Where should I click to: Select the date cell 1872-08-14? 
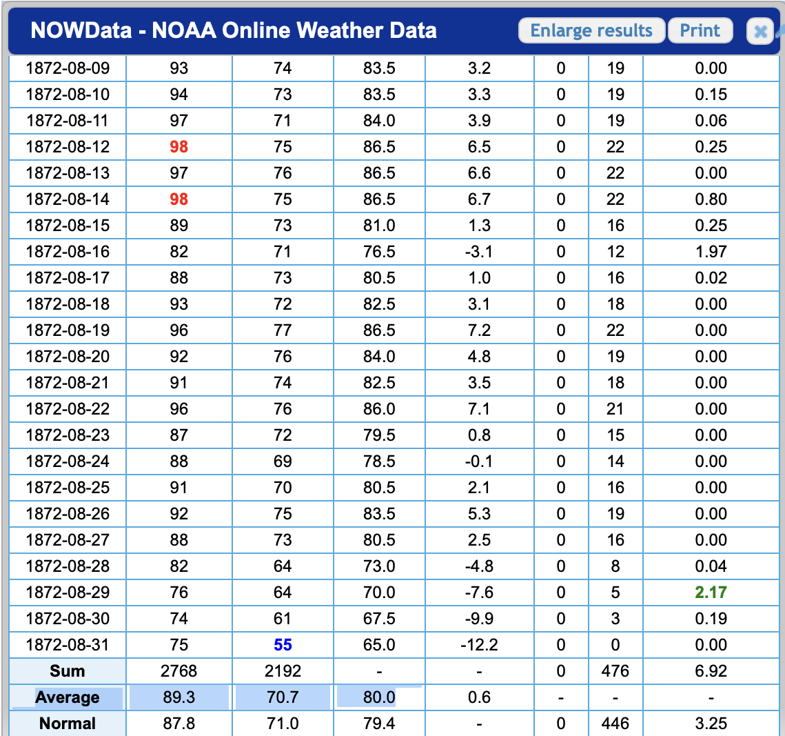68,199
